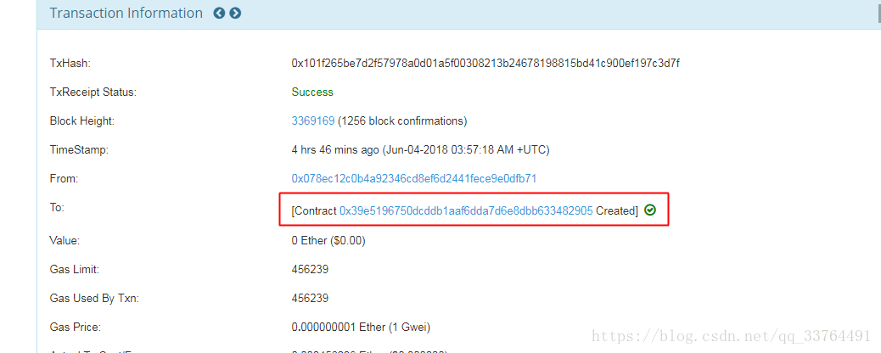Click the green Success receipt status
881x353 pixels.
312,92
